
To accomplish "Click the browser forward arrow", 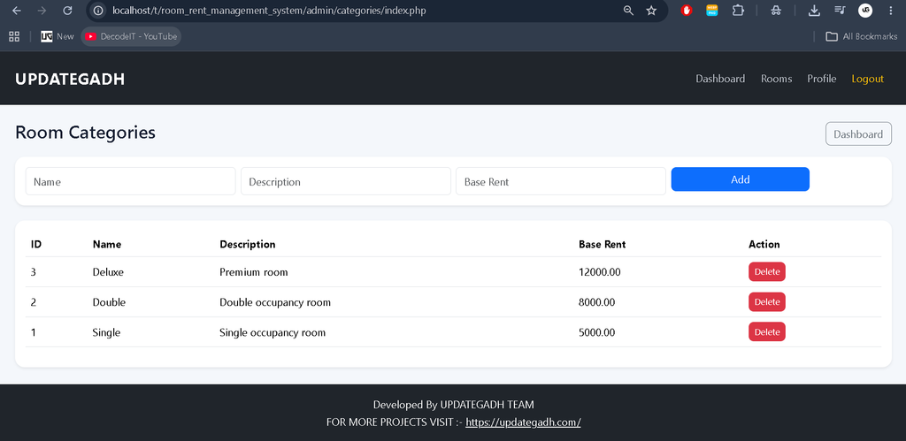I will pyautogui.click(x=42, y=11).
